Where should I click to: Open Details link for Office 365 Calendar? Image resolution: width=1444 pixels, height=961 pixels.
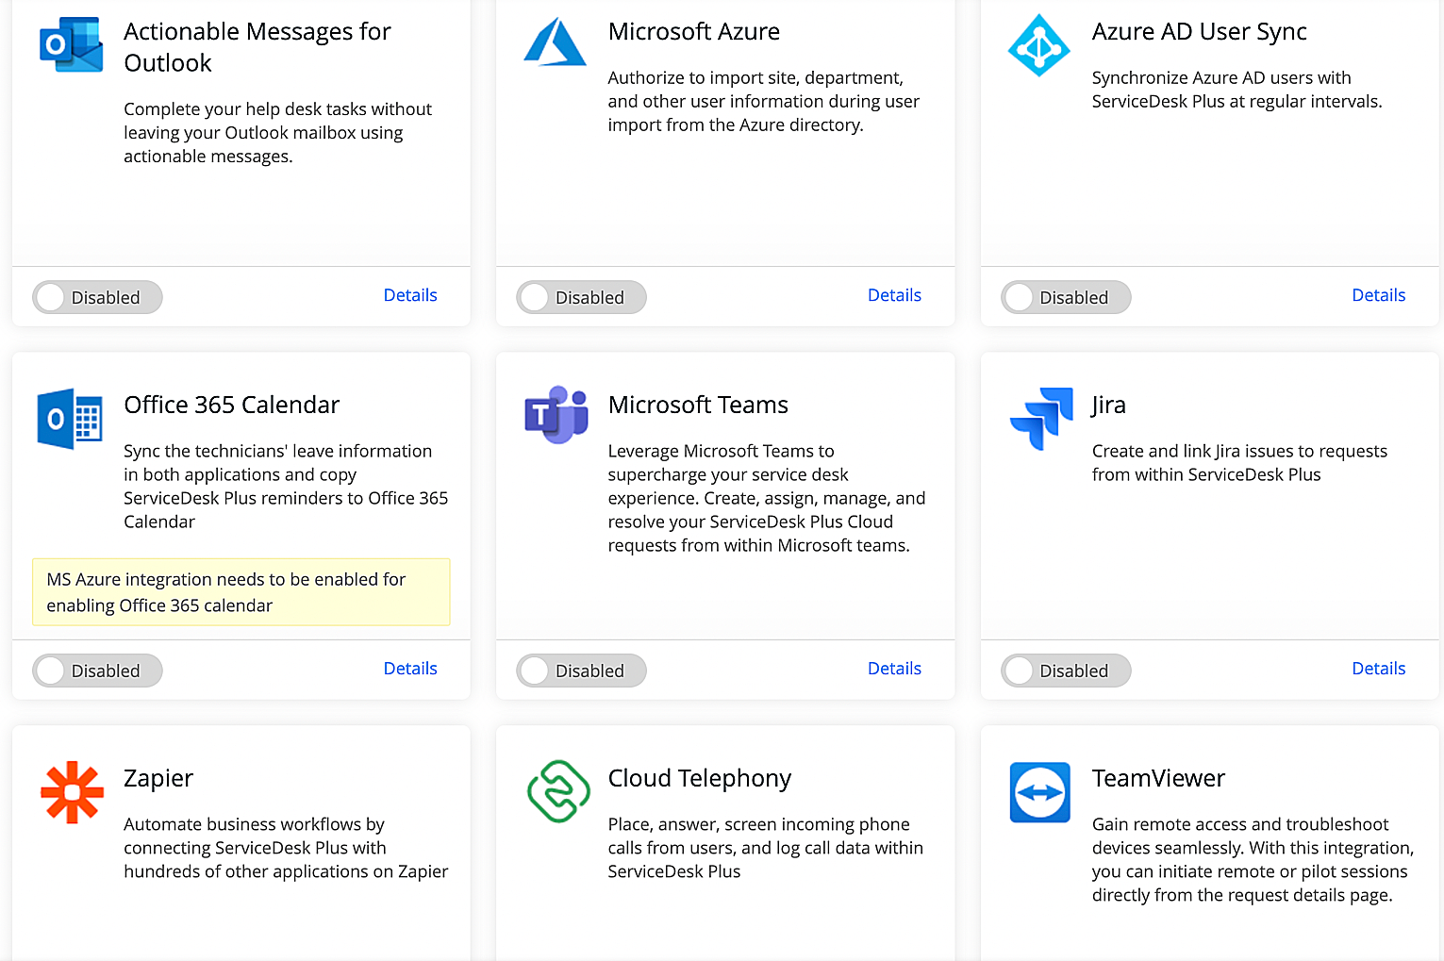click(x=410, y=669)
